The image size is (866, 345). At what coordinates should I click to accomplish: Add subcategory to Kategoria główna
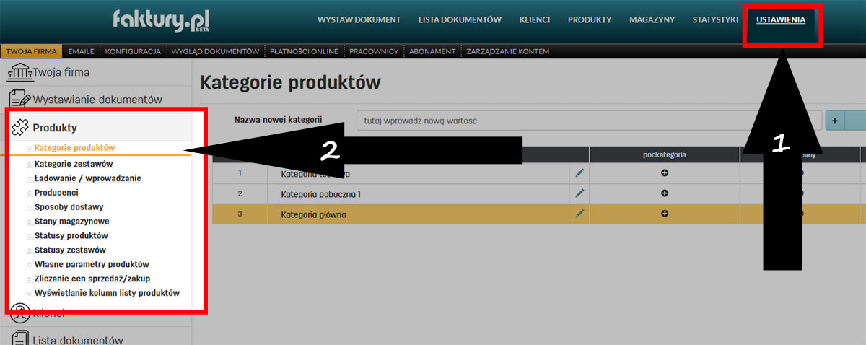click(x=665, y=214)
